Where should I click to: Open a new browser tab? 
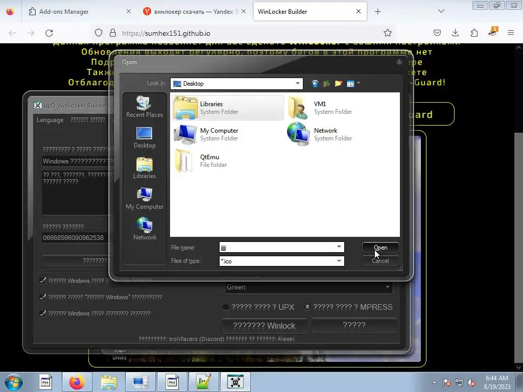tap(377, 12)
